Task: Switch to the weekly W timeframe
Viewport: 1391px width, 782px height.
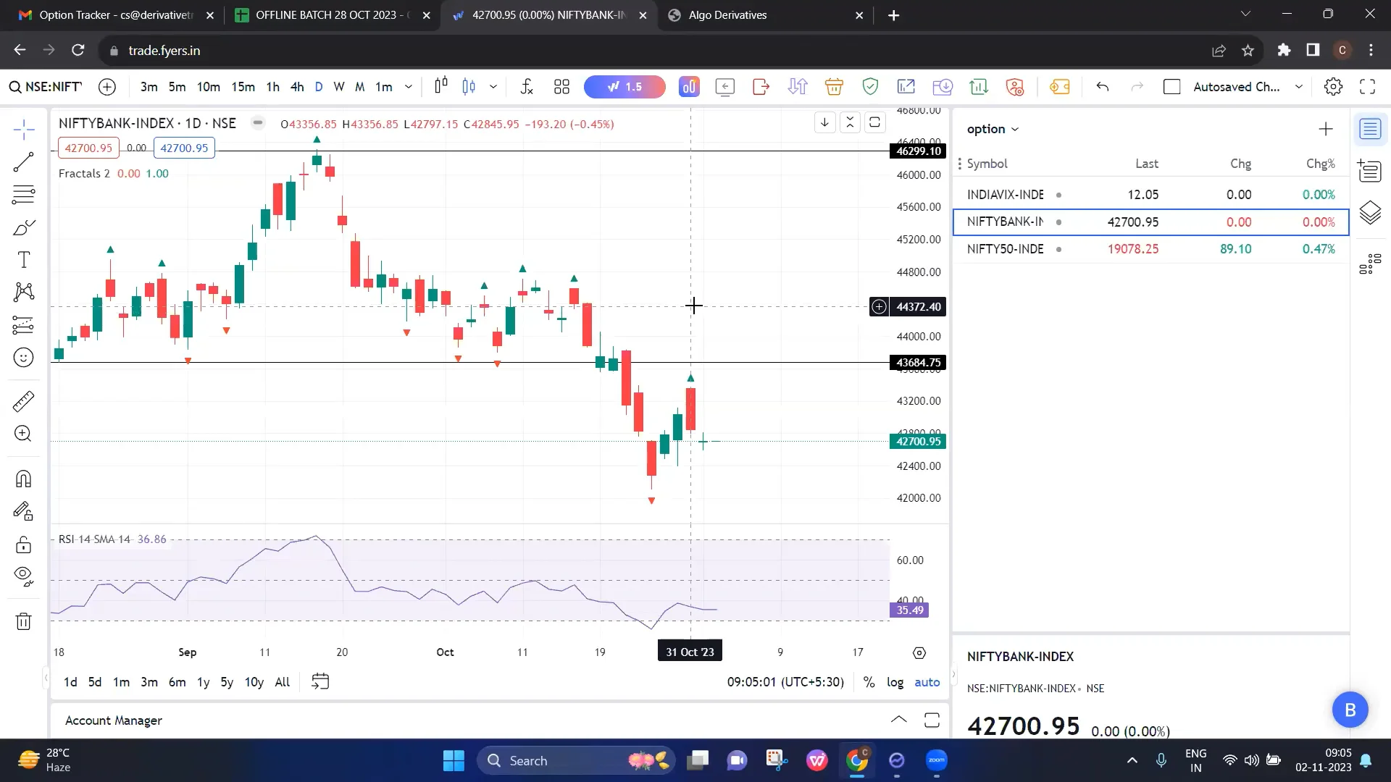Action: click(339, 87)
